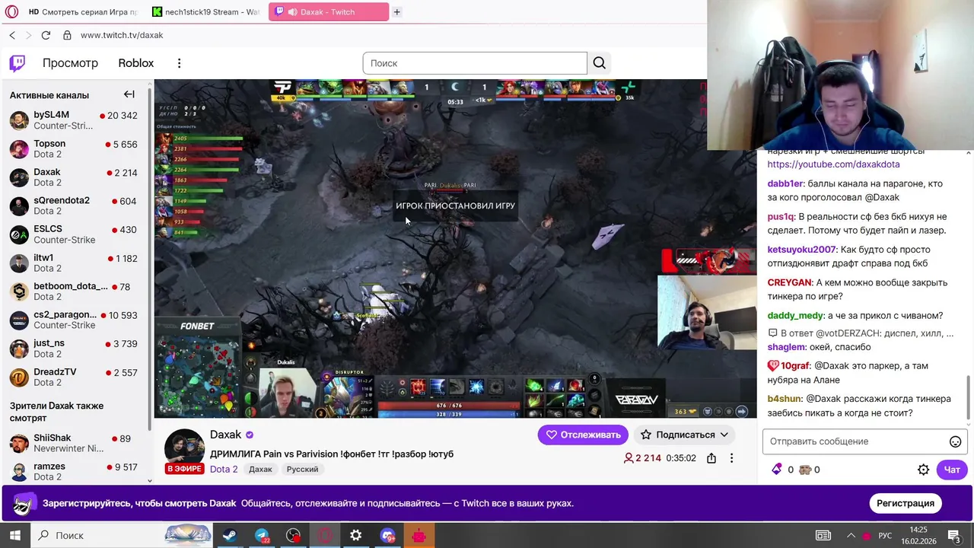Open DreadzTV channel in sidebar
This screenshot has width=974, height=548.
(x=75, y=377)
